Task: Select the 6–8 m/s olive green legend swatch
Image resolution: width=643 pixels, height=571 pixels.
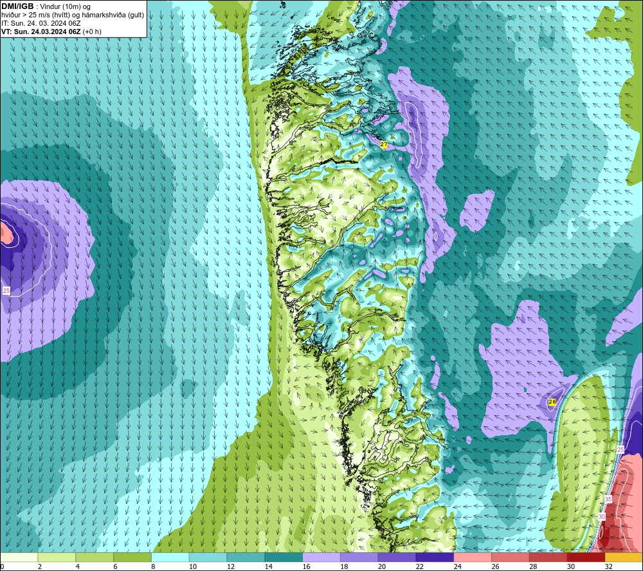Action: 132,557
